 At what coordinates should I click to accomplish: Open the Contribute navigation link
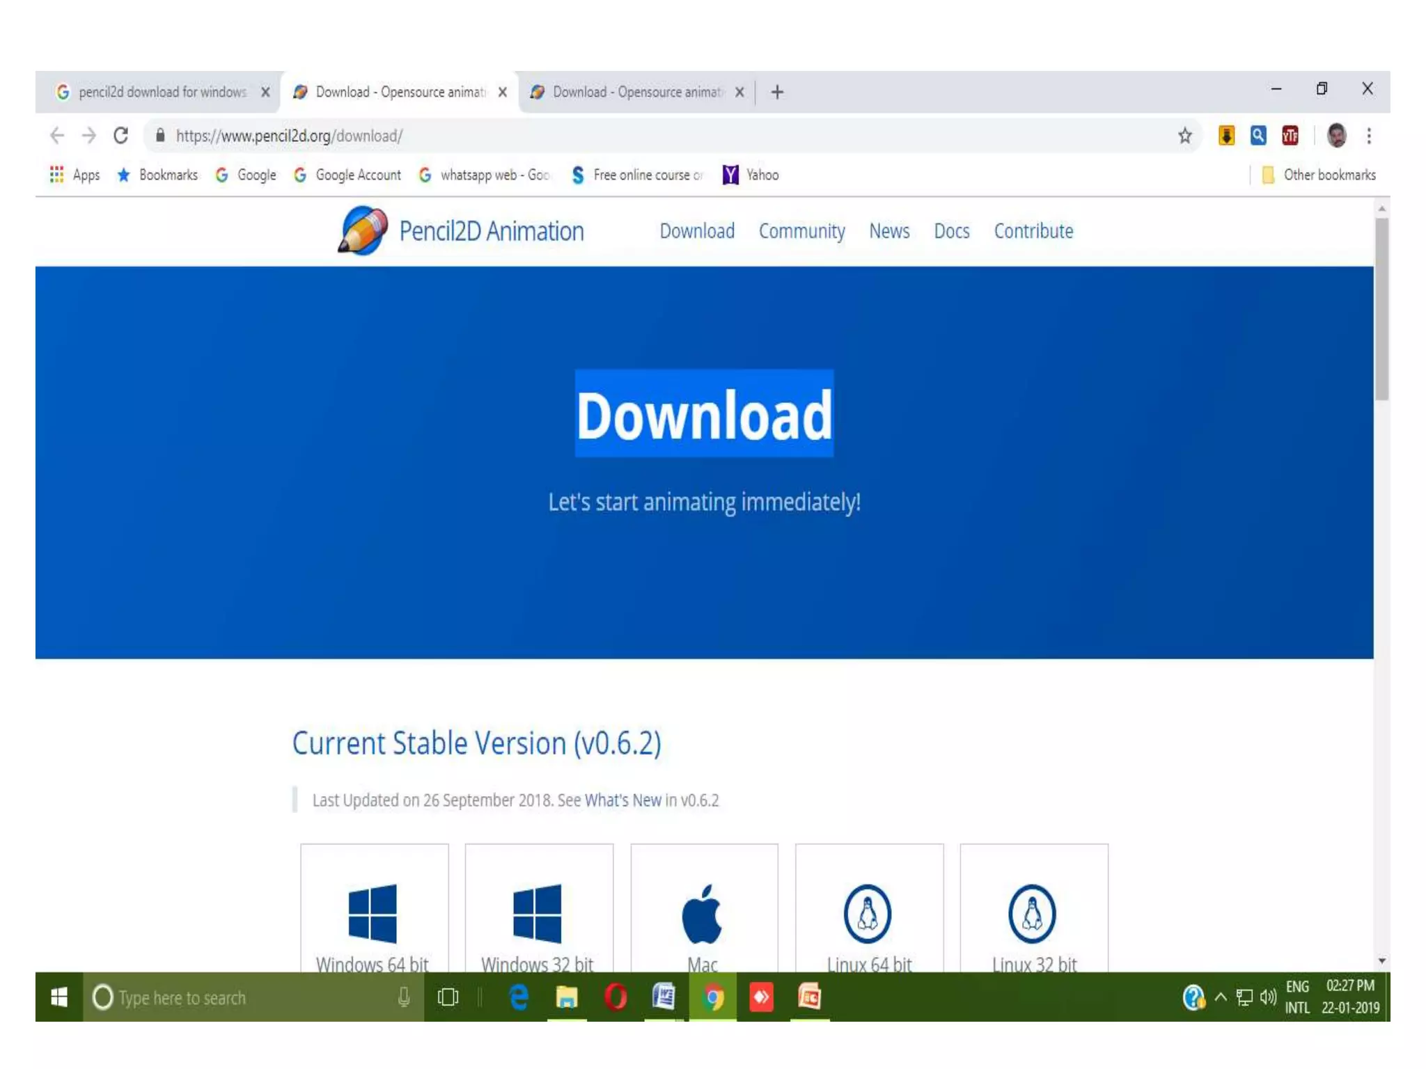click(1033, 231)
